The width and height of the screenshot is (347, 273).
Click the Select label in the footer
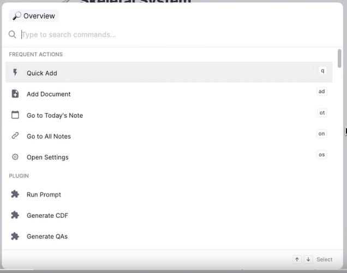point(325,259)
